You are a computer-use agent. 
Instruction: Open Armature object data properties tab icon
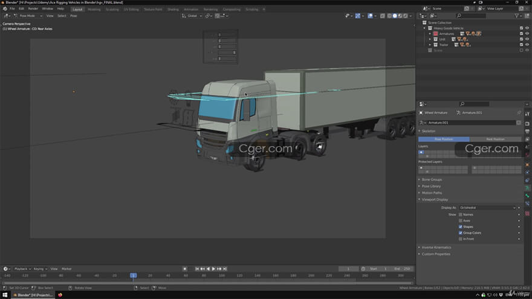[x=527, y=188]
